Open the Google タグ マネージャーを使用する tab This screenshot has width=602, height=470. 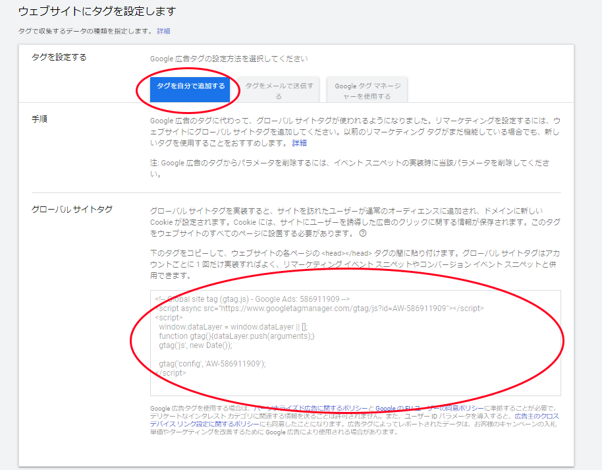click(x=368, y=91)
